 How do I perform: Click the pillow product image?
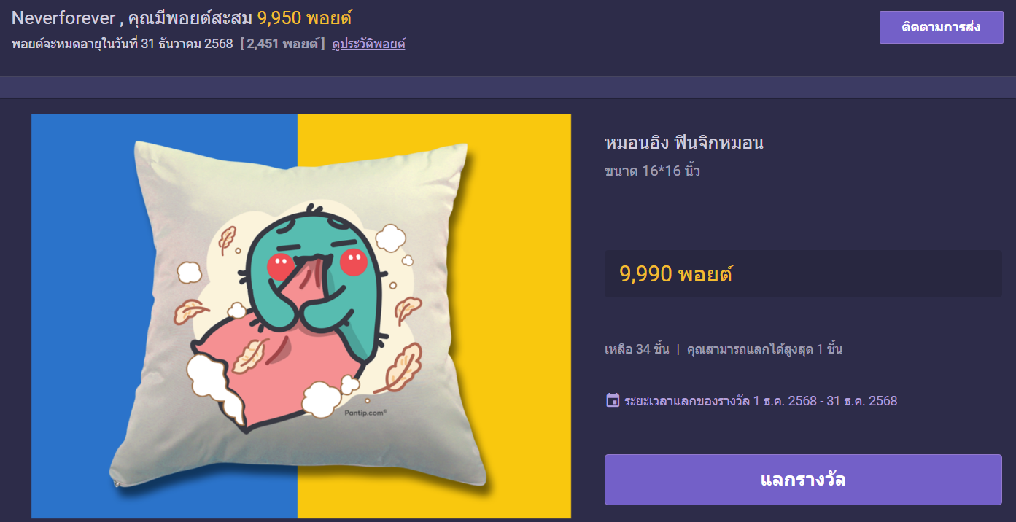[300, 316]
